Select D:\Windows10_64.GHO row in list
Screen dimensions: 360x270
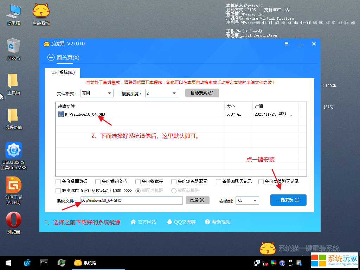click(x=181, y=114)
